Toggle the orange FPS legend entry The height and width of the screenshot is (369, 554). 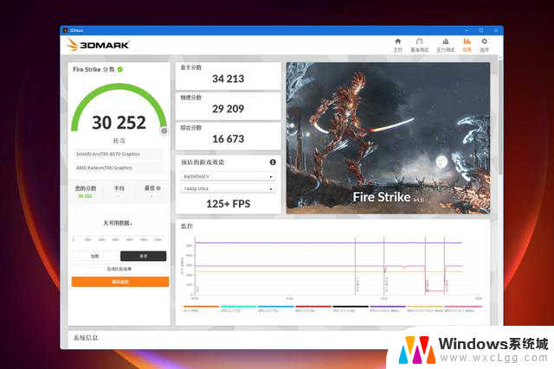coord(201,309)
